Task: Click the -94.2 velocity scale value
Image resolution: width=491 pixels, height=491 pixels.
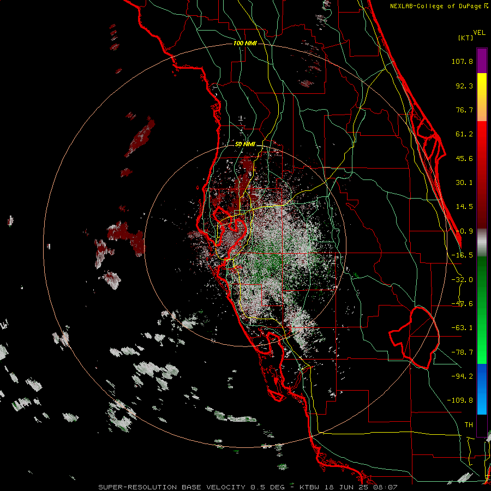Action: (462, 376)
